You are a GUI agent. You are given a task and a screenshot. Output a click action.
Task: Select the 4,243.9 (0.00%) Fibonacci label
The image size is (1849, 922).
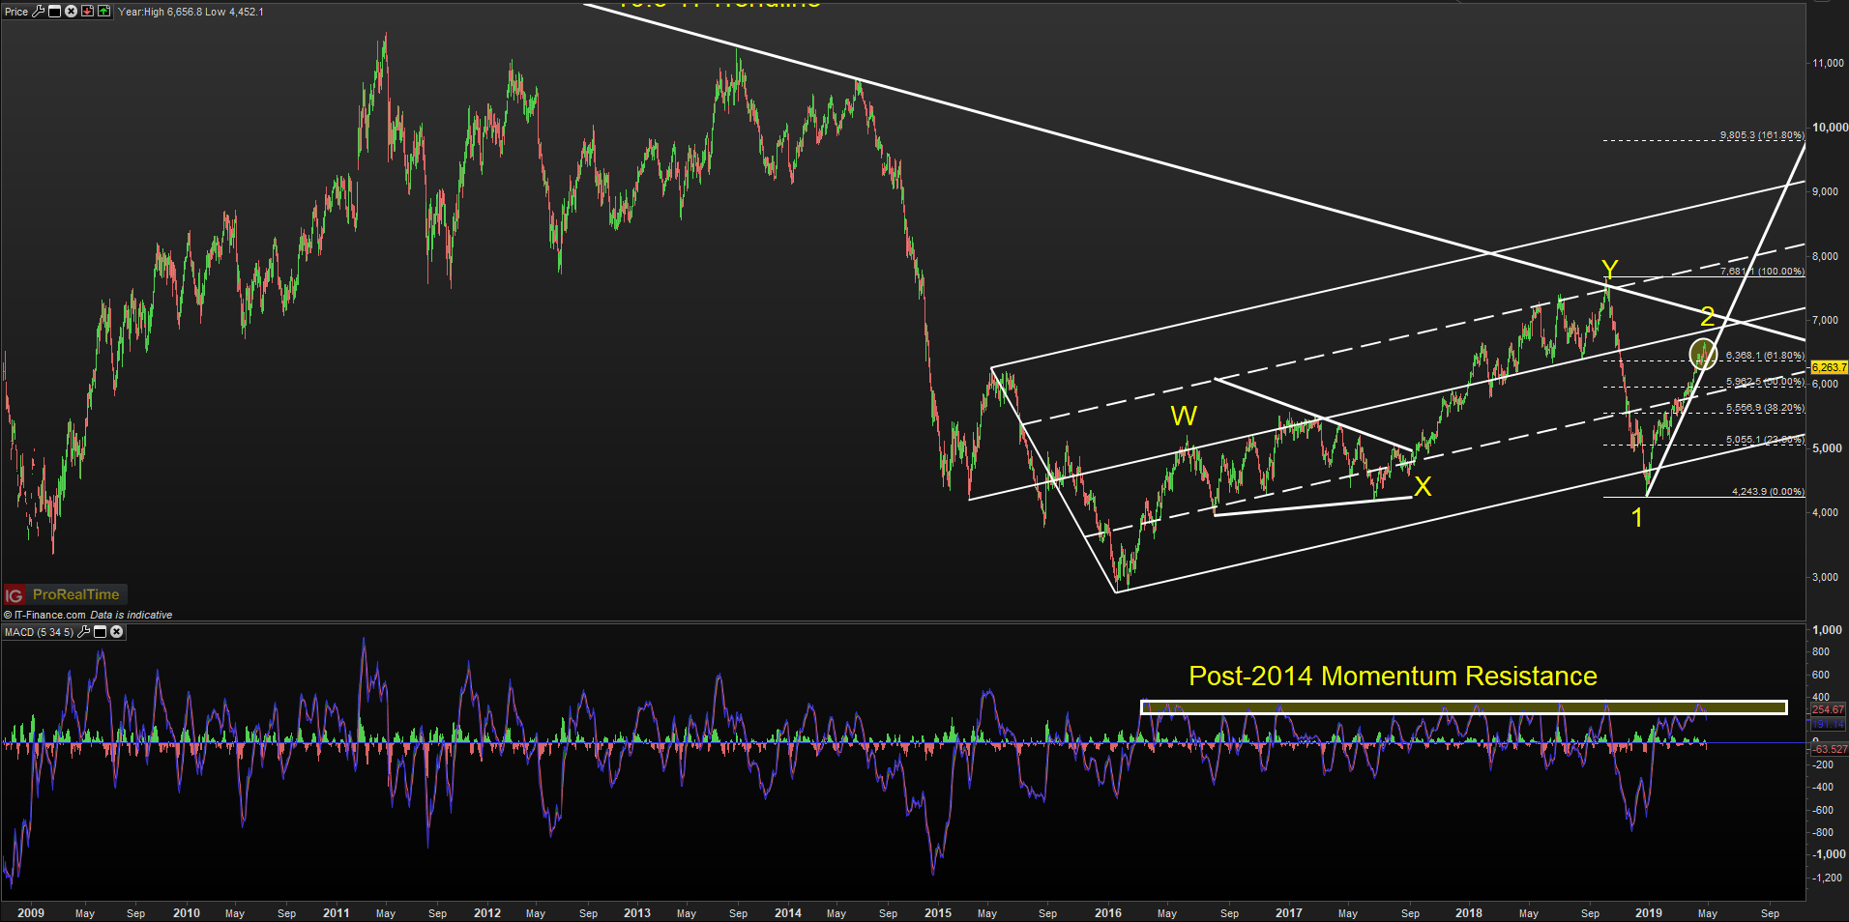[1768, 491]
